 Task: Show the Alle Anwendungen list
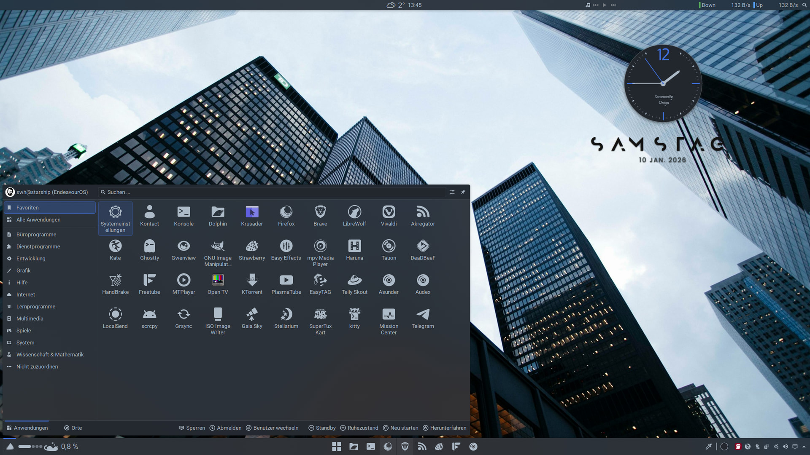click(x=38, y=219)
